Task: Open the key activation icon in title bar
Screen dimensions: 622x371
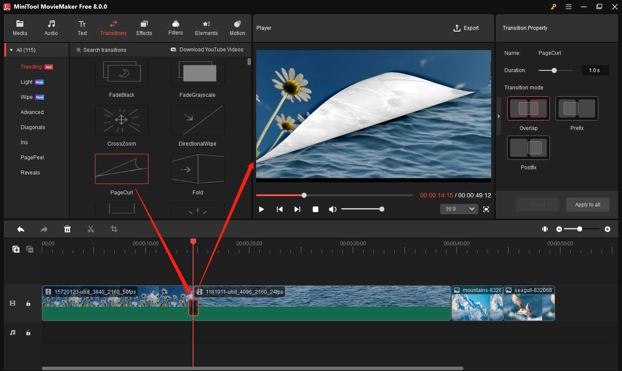Action: pos(553,6)
